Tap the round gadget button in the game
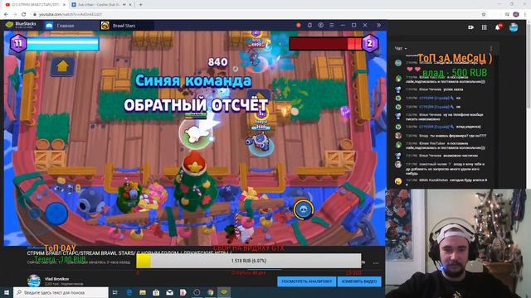 [303, 209]
